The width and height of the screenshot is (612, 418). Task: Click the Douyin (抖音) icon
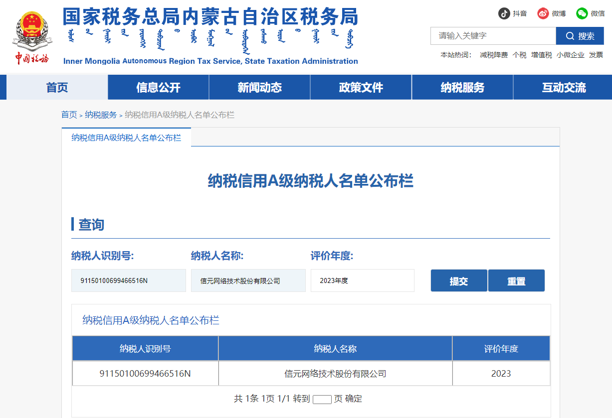[504, 13]
